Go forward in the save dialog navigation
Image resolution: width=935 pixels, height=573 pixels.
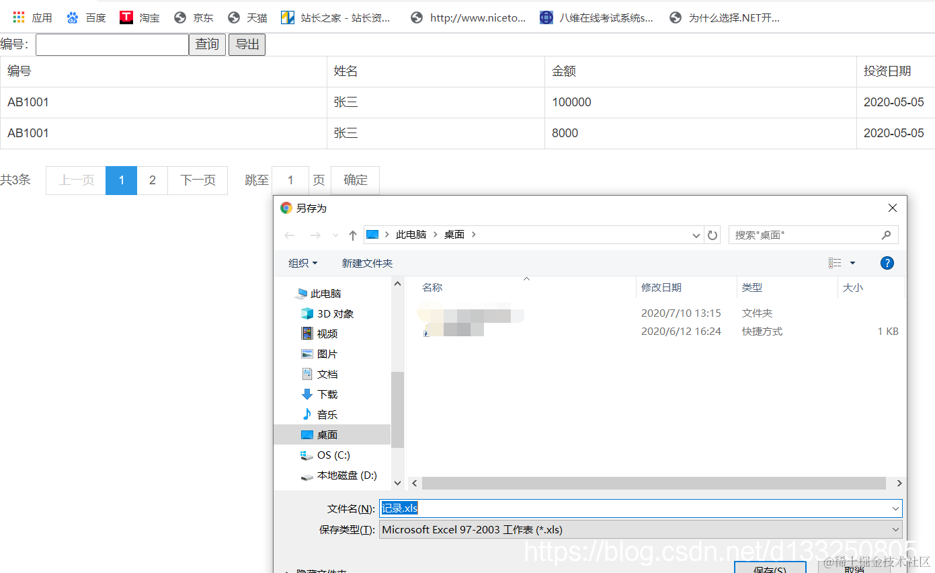(315, 235)
